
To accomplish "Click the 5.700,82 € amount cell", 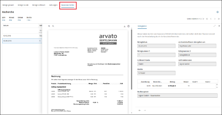I will click(172, 86).
